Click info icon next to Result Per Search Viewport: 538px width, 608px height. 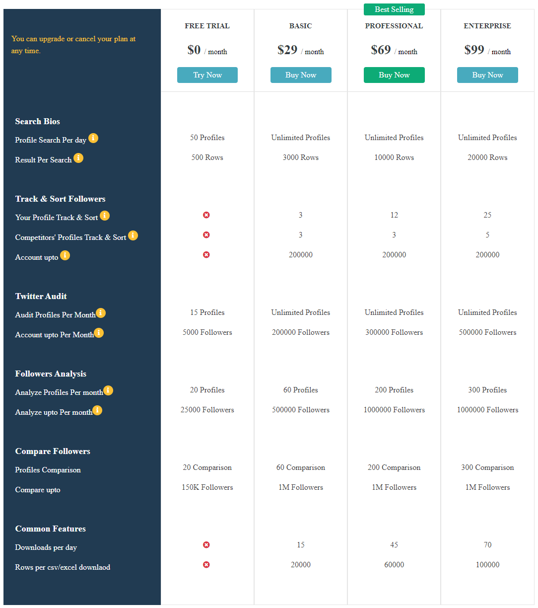click(x=78, y=158)
